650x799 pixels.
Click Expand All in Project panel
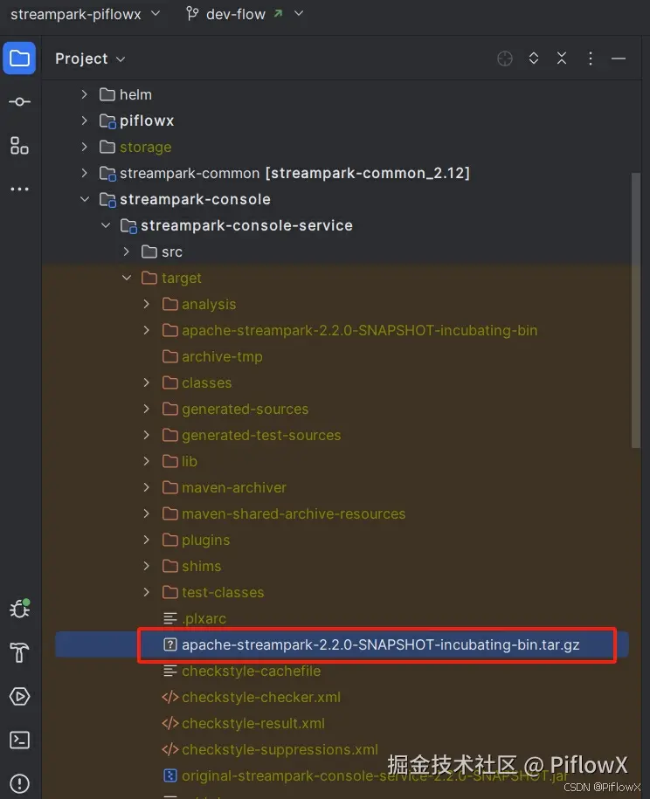click(533, 59)
